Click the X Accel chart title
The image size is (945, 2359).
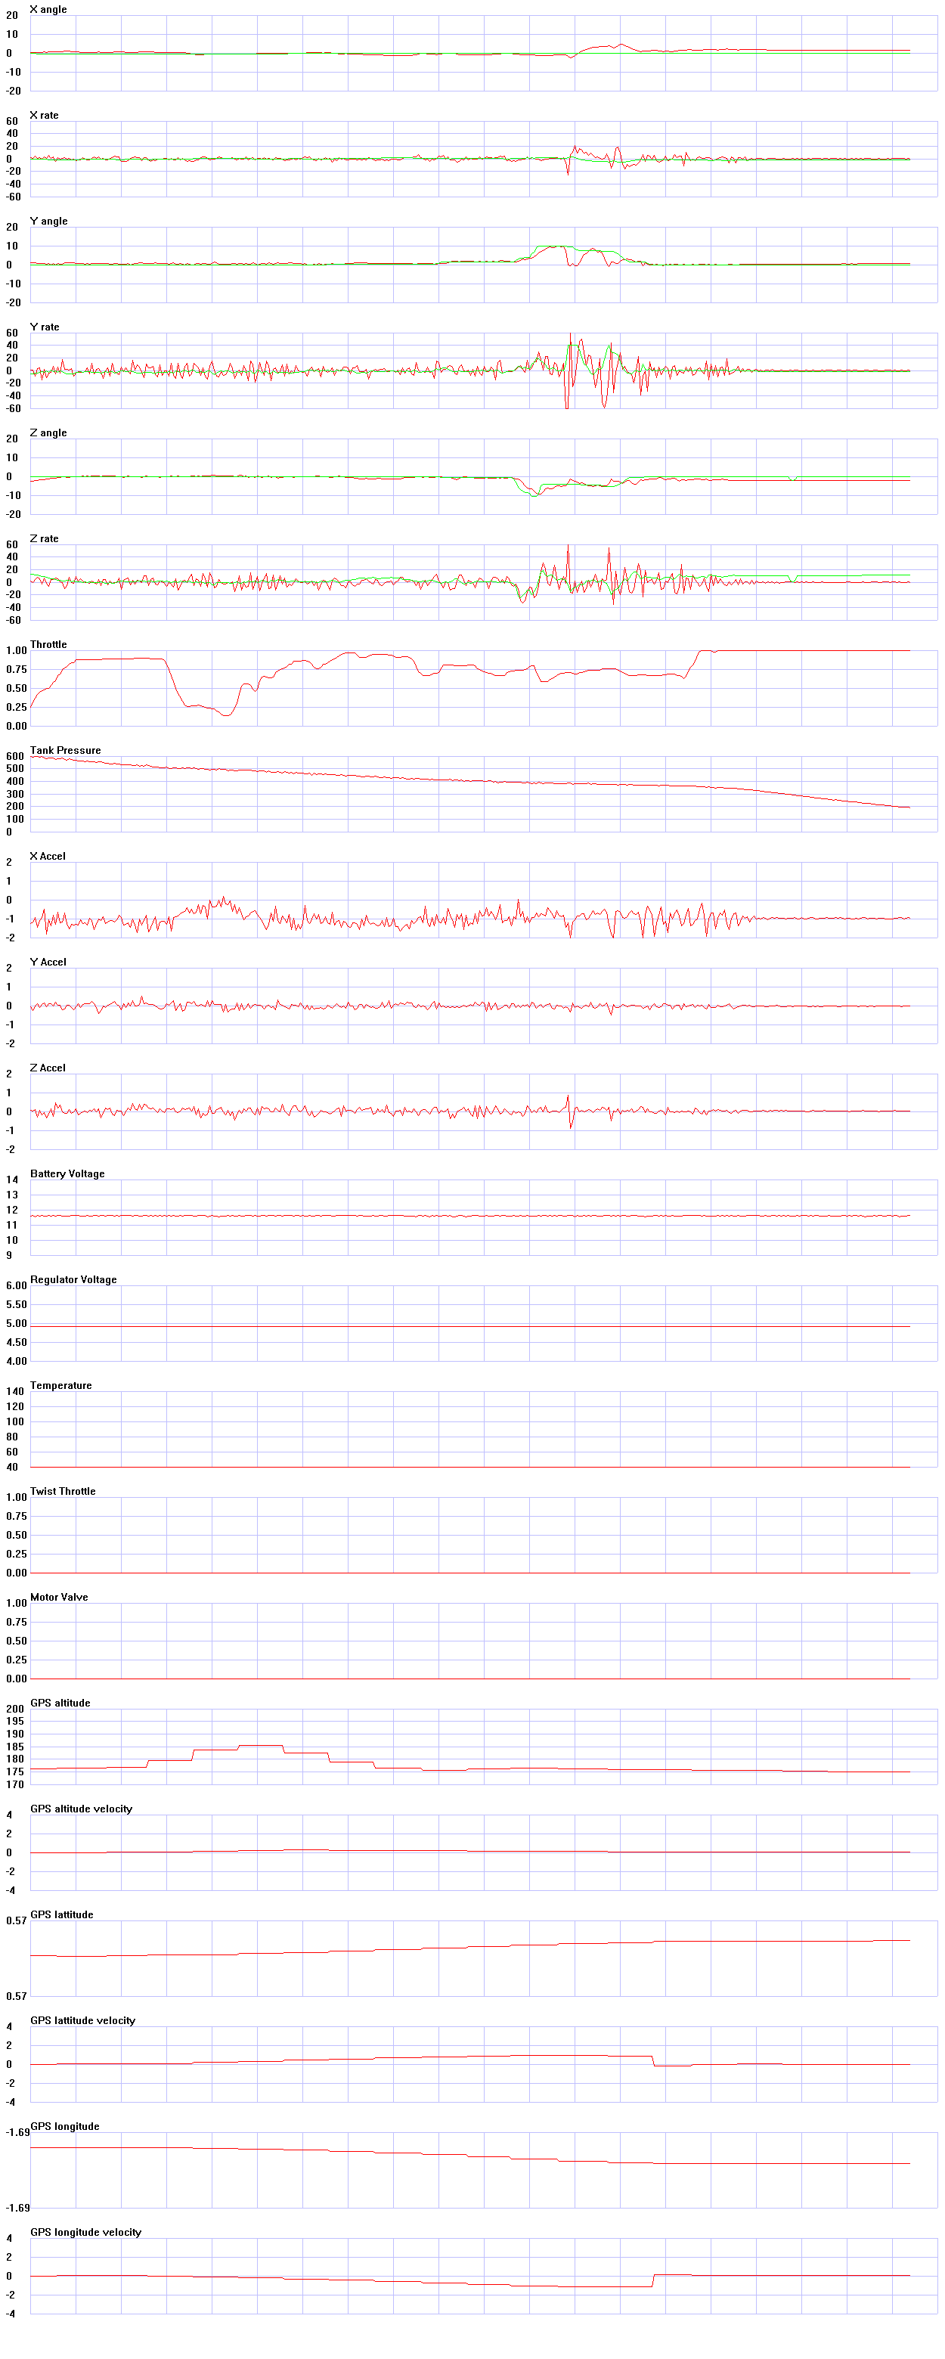pos(48,855)
